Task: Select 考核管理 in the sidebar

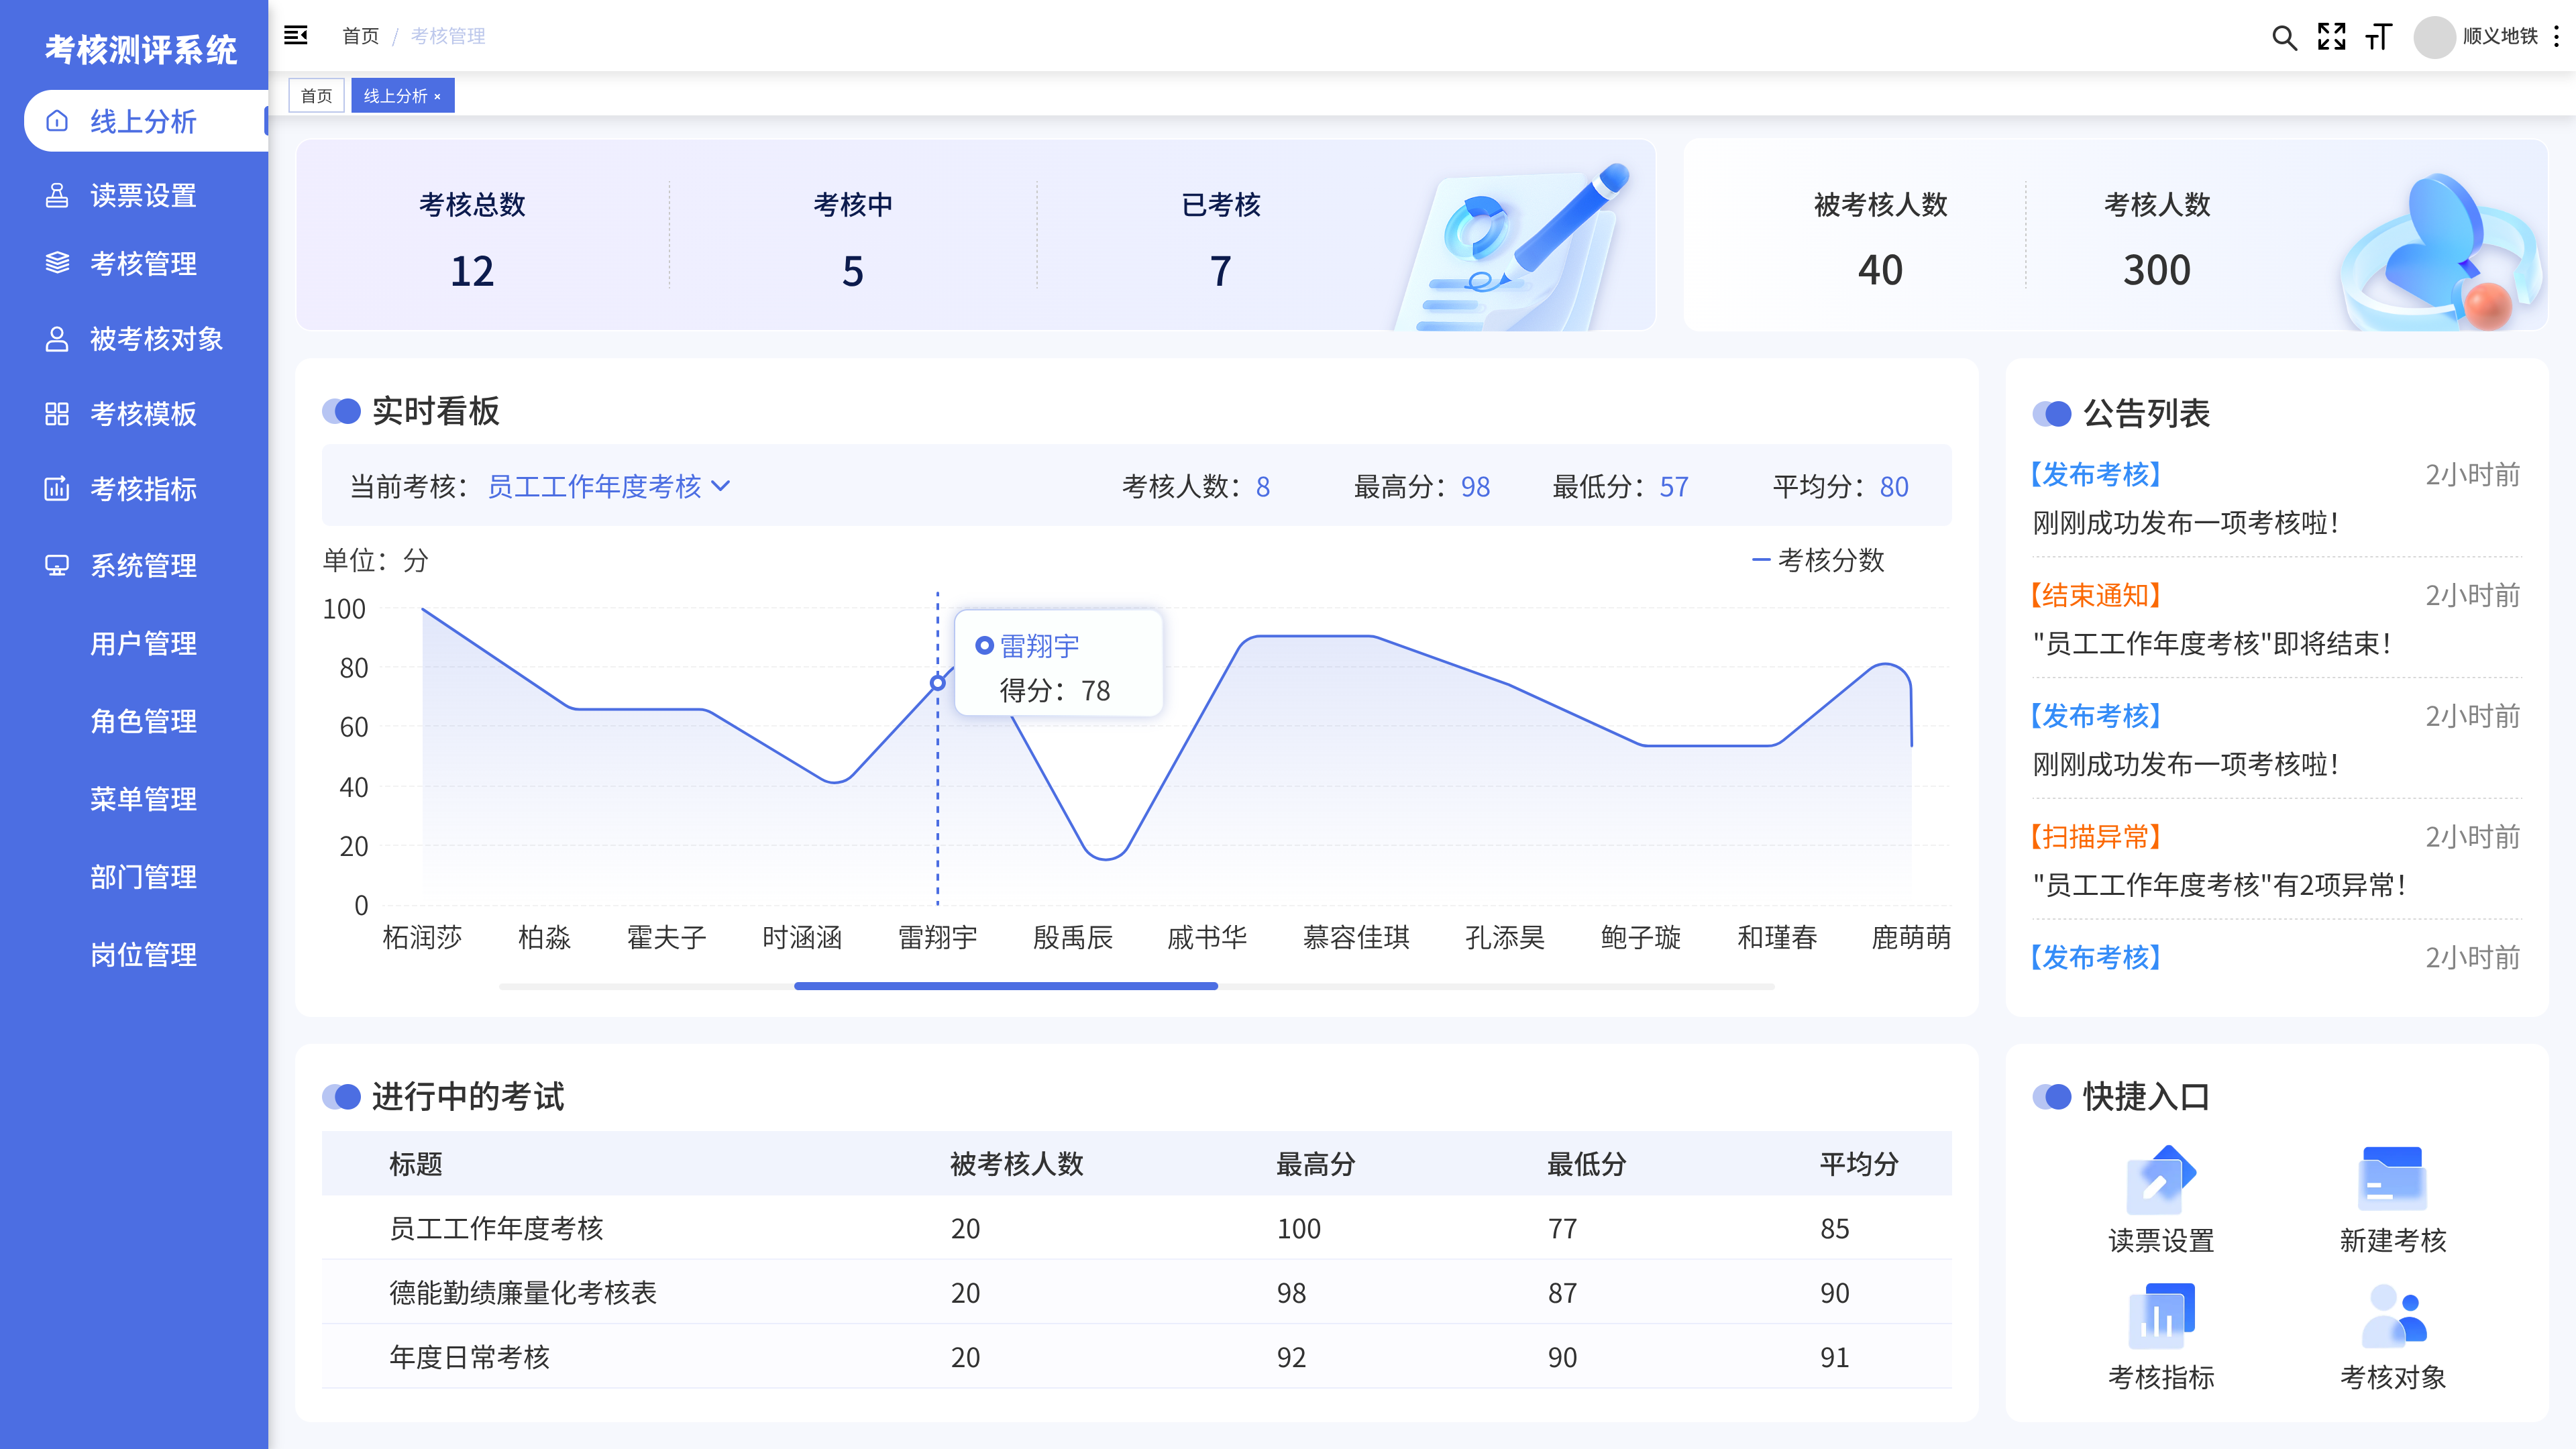Action: point(143,264)
